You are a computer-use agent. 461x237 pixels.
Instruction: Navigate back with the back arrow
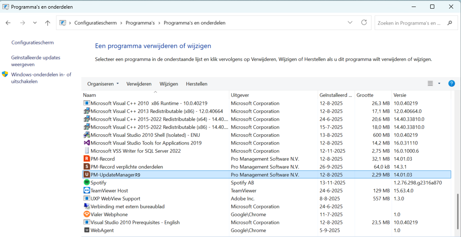8,23
